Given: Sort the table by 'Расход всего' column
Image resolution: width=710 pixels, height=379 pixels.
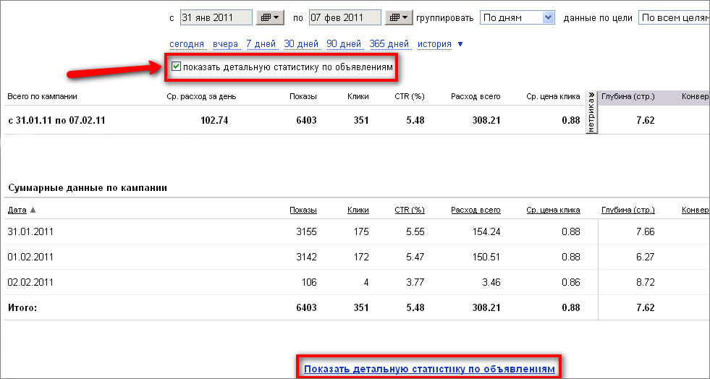Looking at the screenshot, I should pos(475,210).
